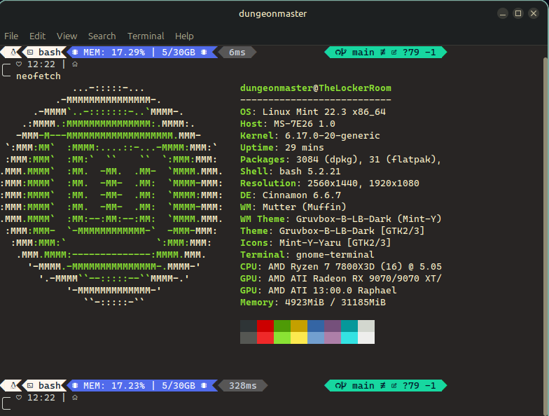549x416 pixels.
Task: Maximize the dungeonmaster terminal window
Action: pyautogui.click(x=518, y=14)
